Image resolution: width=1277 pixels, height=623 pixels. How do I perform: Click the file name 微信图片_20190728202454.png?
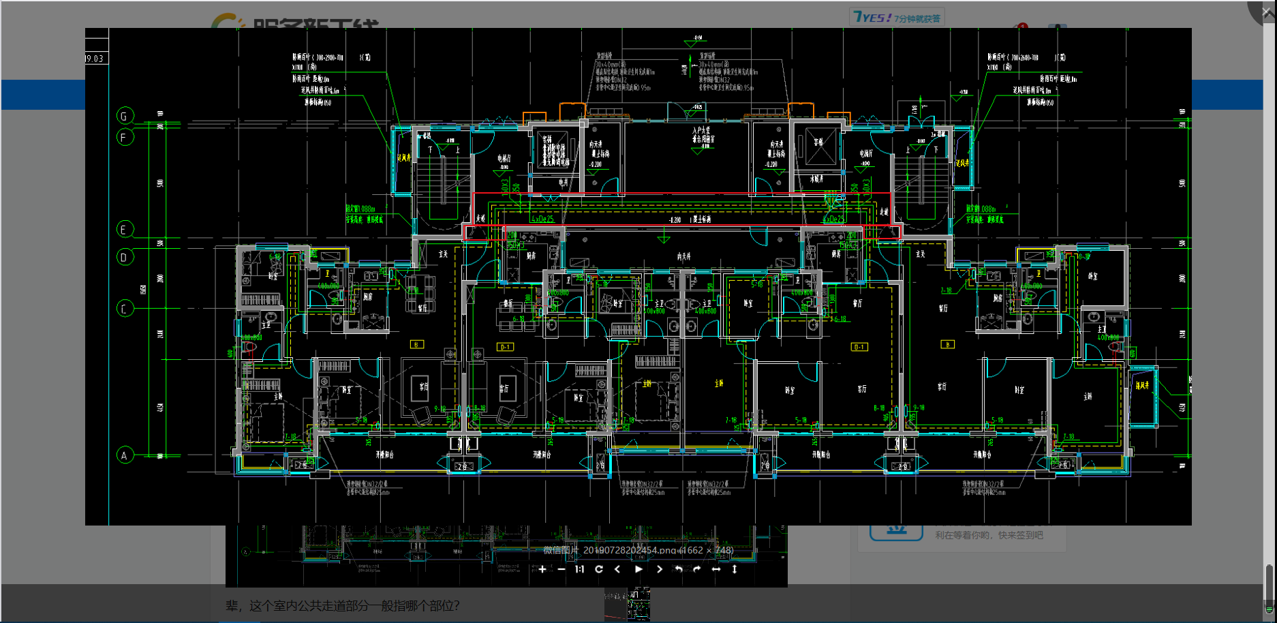pos(610,550)
